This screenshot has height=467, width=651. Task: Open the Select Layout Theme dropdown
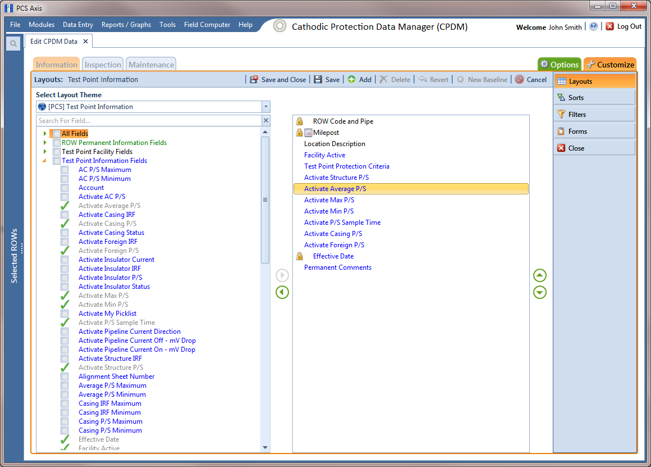tap(265, 107)
